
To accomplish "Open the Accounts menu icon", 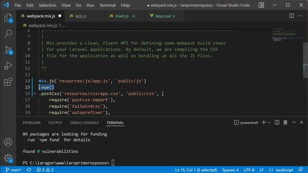I will point(8,142).
